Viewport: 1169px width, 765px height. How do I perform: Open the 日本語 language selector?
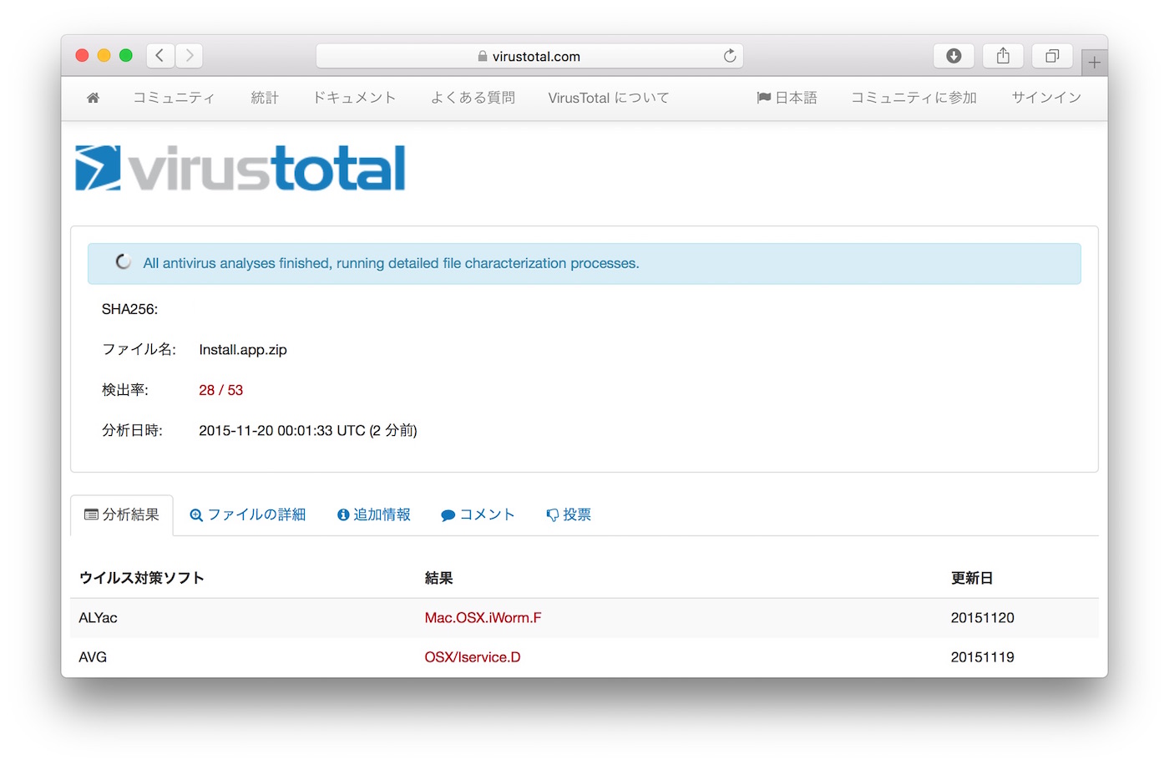[787, 98]
